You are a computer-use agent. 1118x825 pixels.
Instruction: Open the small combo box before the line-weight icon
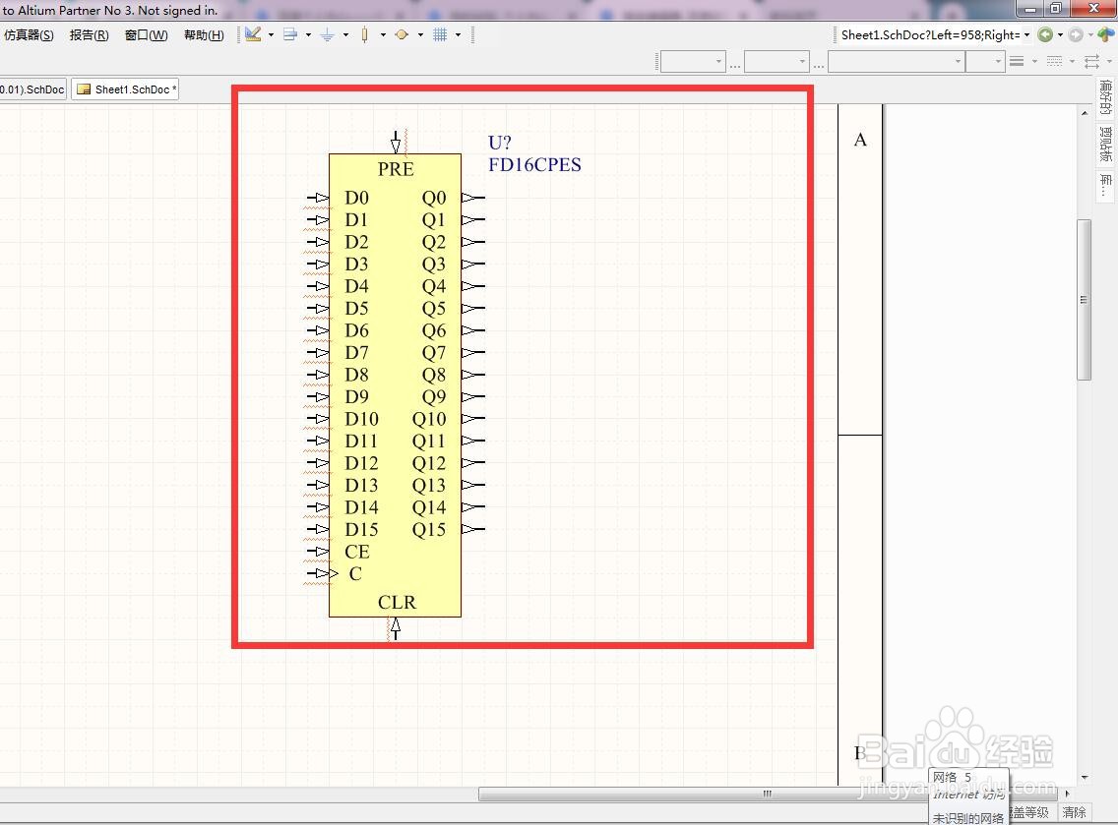coord(985,62)
